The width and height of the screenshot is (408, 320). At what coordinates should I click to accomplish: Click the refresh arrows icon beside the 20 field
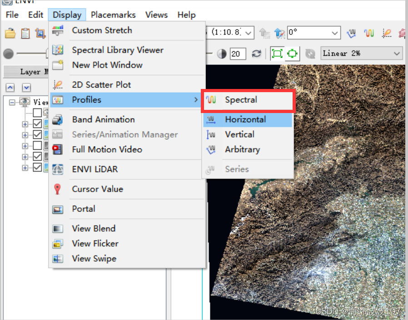pos(256,54)
